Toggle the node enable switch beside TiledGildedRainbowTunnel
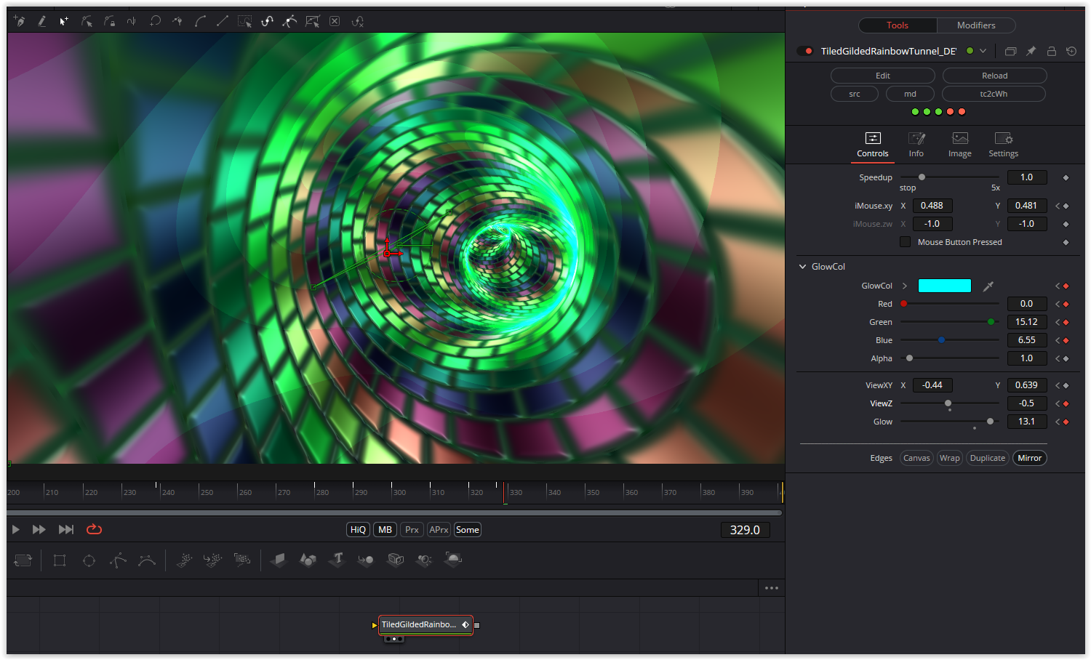Image resolution: width=1091 pixels, height=660 pixels. [x=804, y=51]
